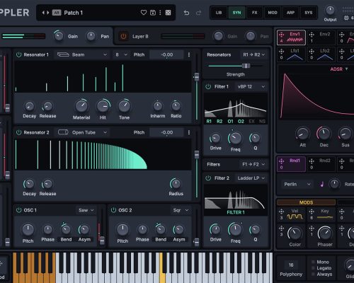This screenshot has height=283, width=354.
Task: Favorite the patch with the heart icon
Action: coord(144,13)
